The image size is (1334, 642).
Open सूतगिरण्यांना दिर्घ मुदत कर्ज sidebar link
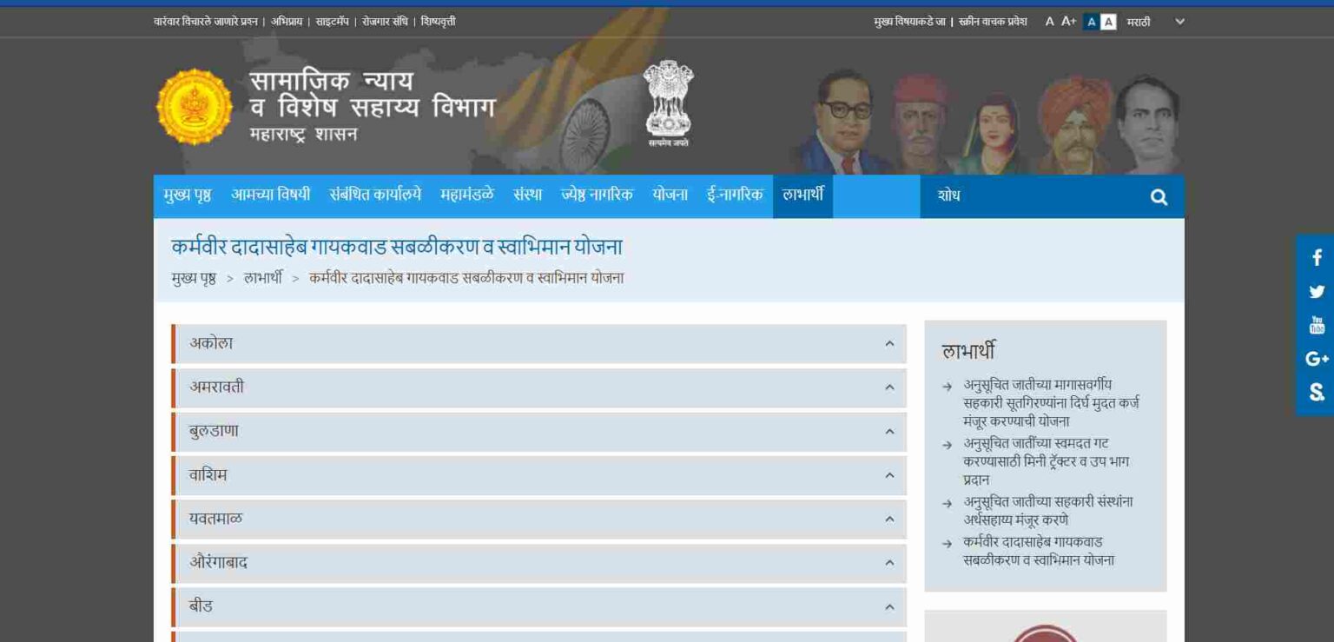point(1052,403)
